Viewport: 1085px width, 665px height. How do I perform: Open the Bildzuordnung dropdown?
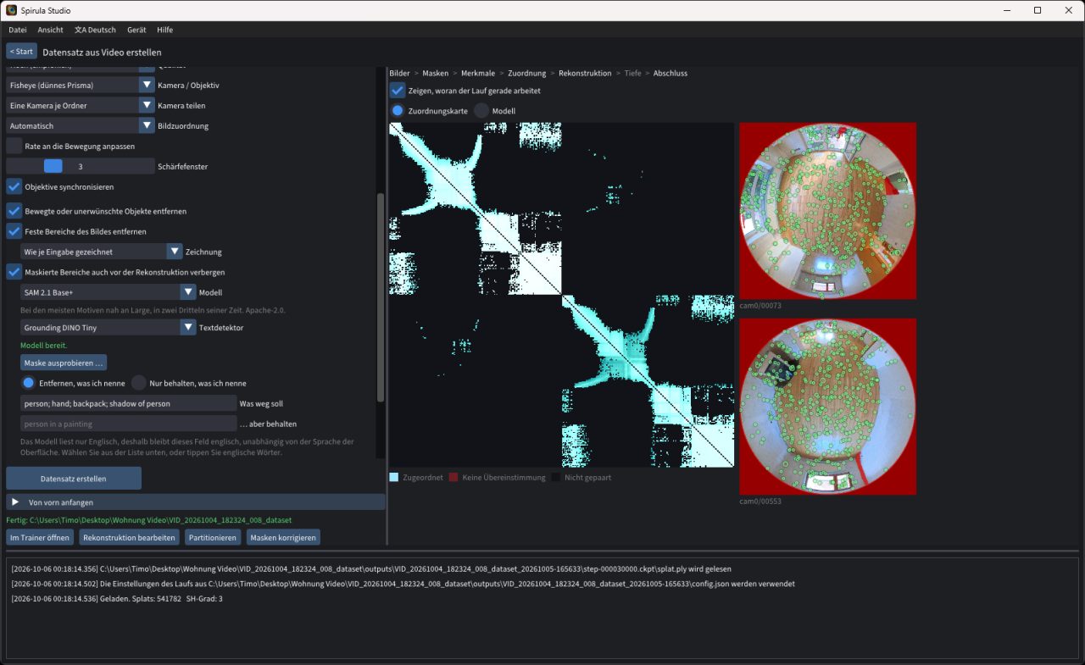pos(80,125)
